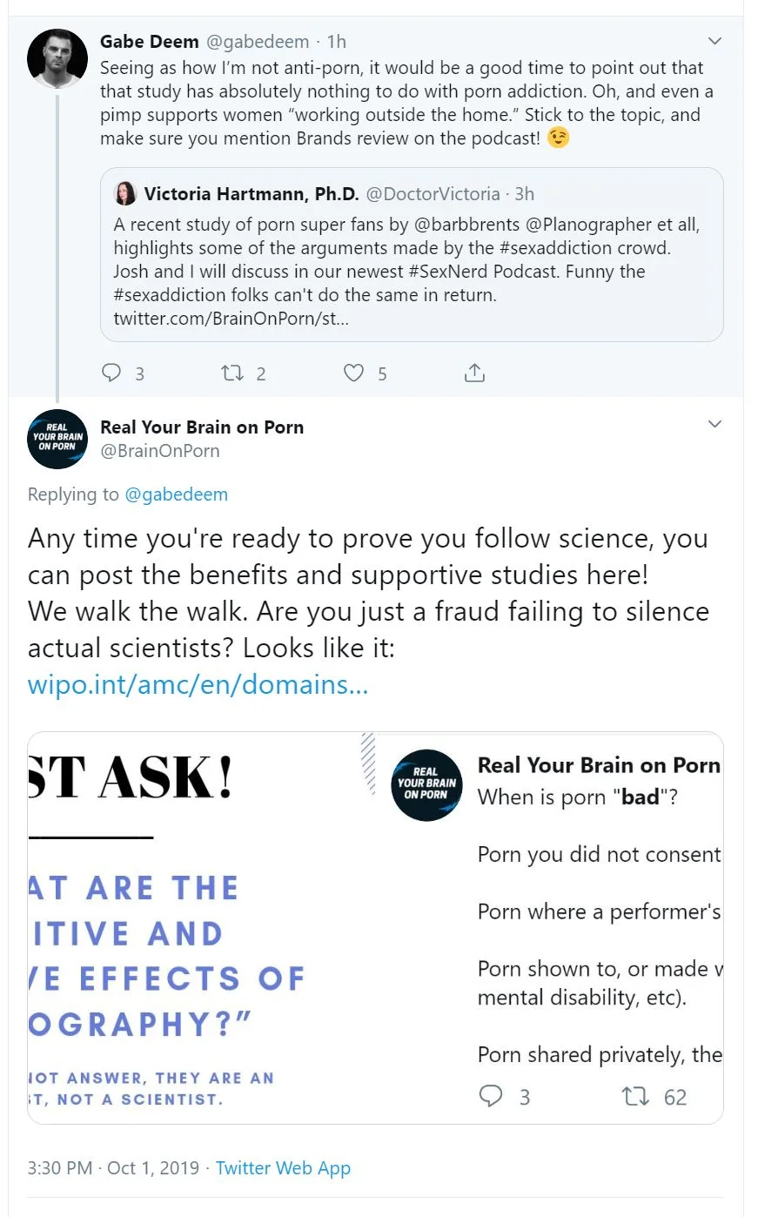Expand the chevron menu on the BrainOnPorn tweet
Image resolution: width=758 pixels, height=1217 pixels.
tap(714, 424)
